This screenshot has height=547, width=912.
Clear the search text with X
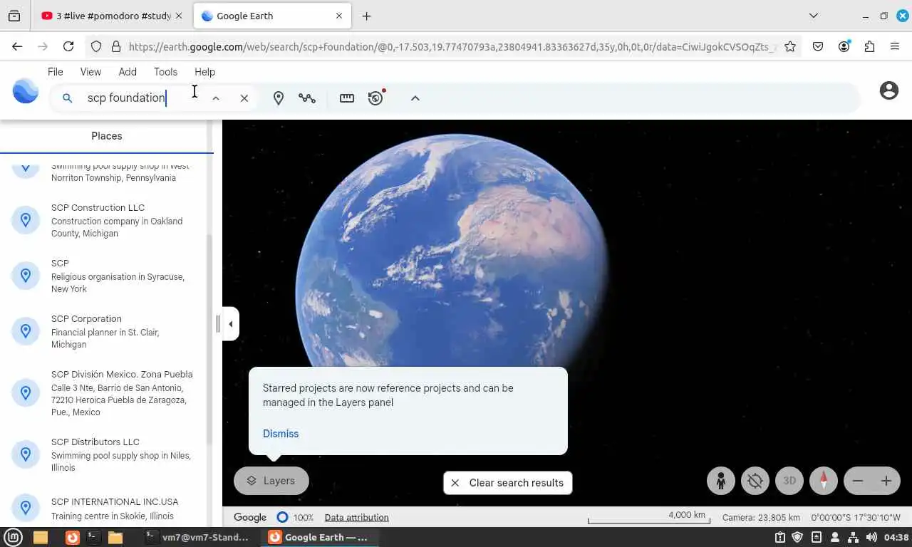pos(244,98)
